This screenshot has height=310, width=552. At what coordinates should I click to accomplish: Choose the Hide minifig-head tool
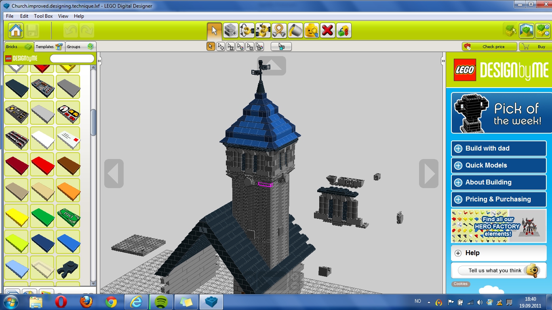click(312, 31)
